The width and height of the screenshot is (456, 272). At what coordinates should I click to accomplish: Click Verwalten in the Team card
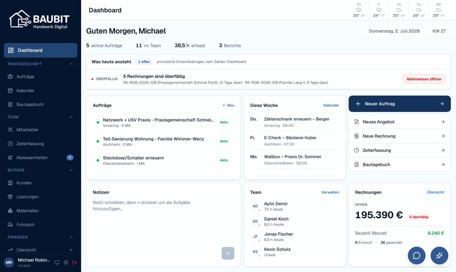coord(330,192)
